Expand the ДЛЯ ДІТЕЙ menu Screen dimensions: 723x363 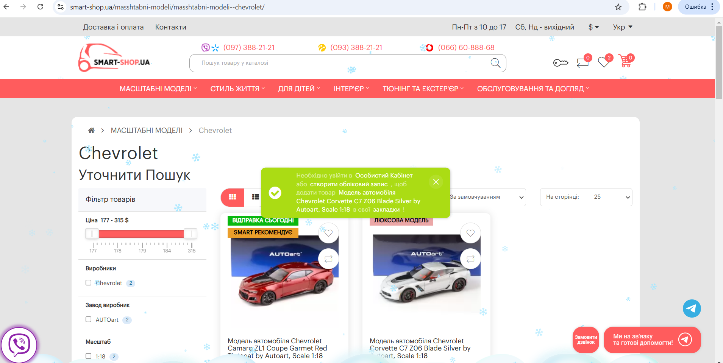pyautogui.click(x=299, y=89)
